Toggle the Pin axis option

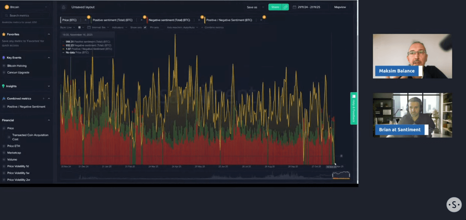(154, 28)
